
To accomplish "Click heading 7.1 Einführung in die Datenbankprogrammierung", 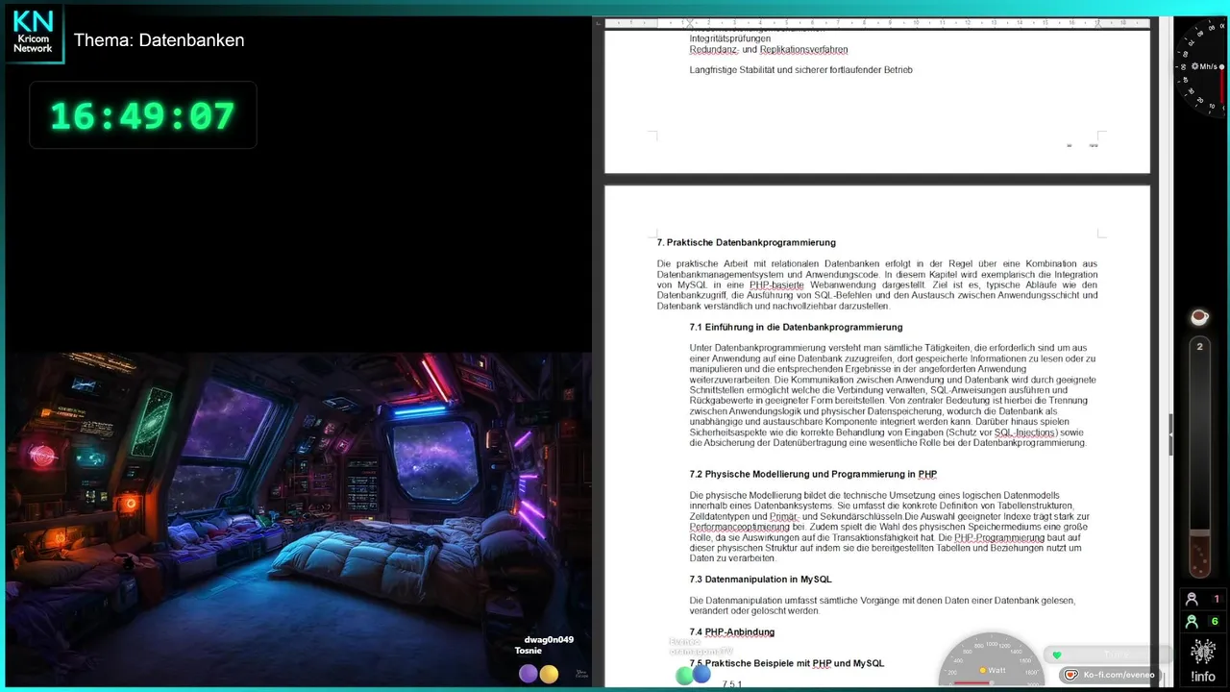I will [796, 327].
